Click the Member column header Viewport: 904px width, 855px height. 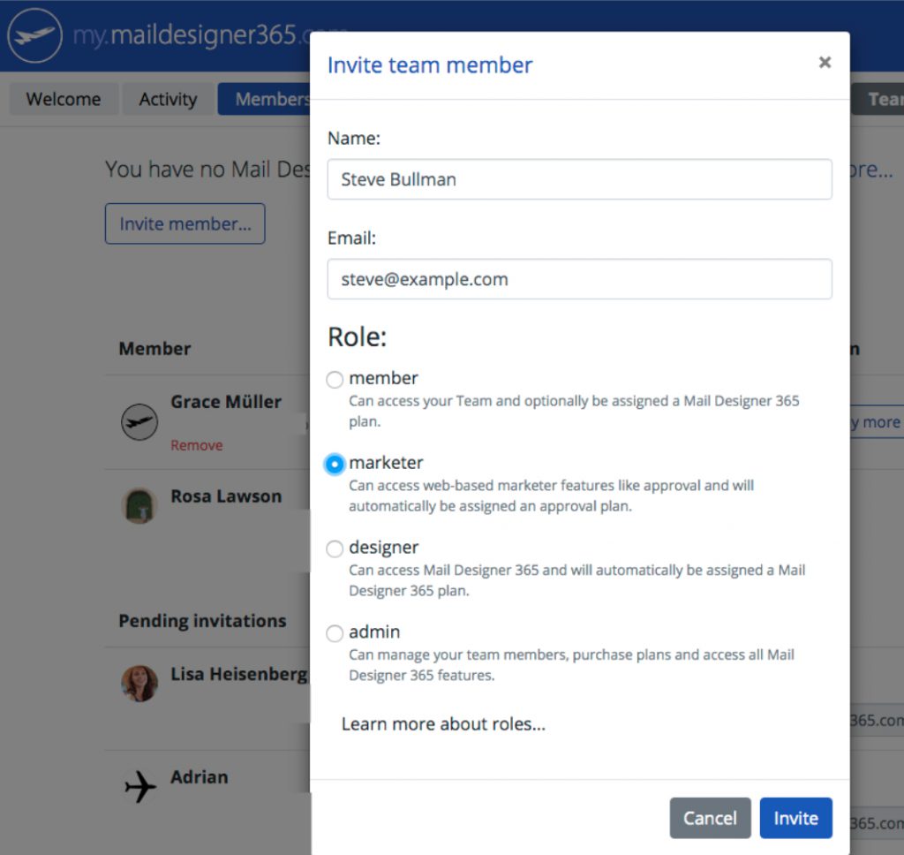click(154, 349)
